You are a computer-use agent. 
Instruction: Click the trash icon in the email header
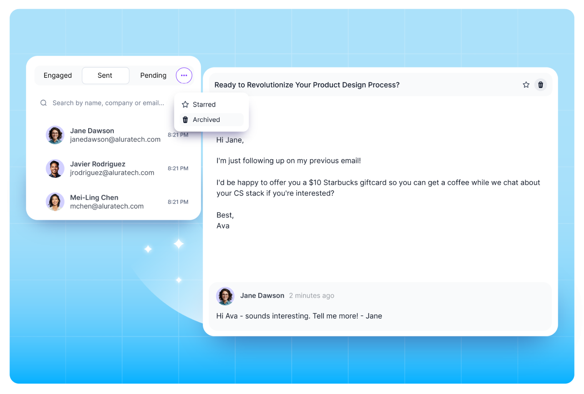coord(540,85)
